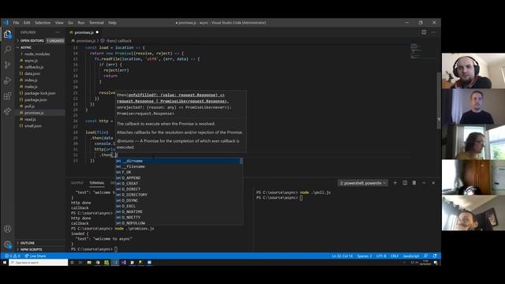Change the JavaScript language mode
The width and height of the screenshot is (505, 284).
(x=411, y=256)
